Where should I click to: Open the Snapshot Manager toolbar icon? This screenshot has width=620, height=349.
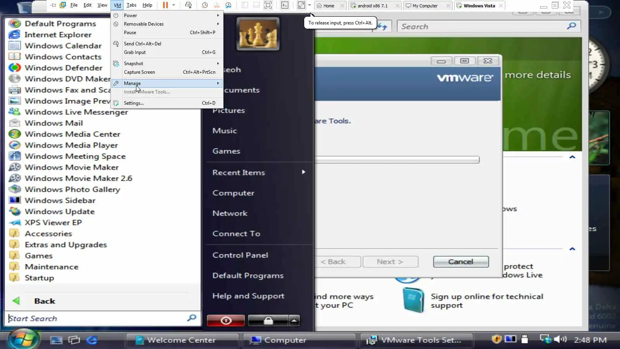point(228,5)
